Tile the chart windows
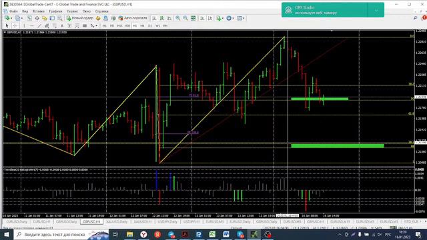Image resolution: width=427 pixels, height=240 pixels. coord(193,18)
